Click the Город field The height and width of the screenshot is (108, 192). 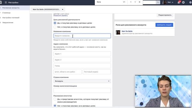pyautogui.click(x=82, y=66)
